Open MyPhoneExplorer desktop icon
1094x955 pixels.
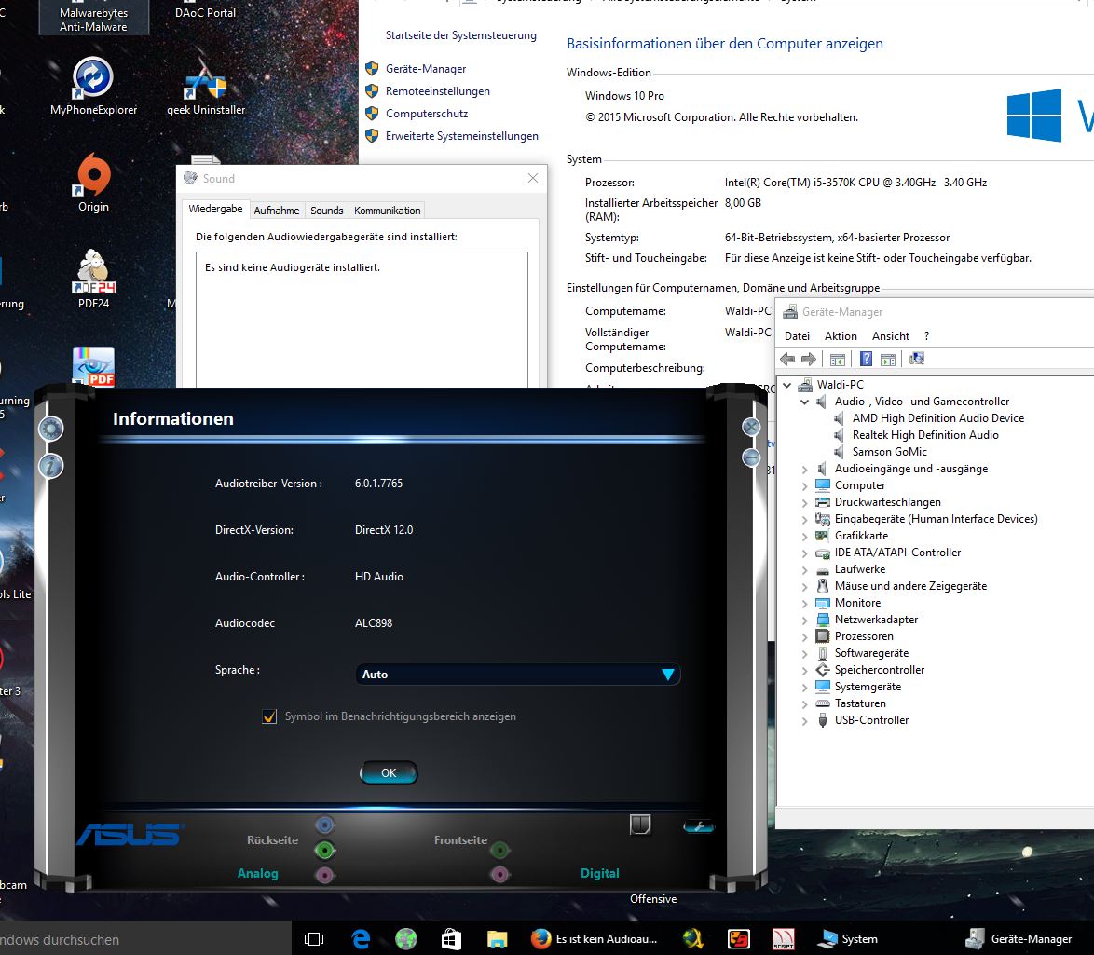(93, 87)
